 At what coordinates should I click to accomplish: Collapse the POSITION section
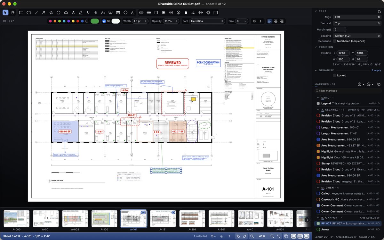tap(316, 47)
